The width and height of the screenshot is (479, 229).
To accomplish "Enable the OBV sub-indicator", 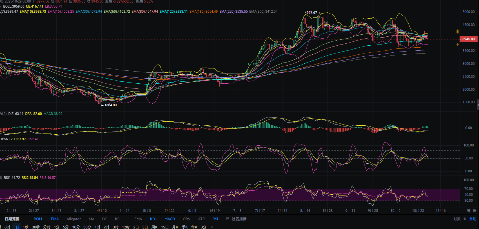I will tap(186, 219).
